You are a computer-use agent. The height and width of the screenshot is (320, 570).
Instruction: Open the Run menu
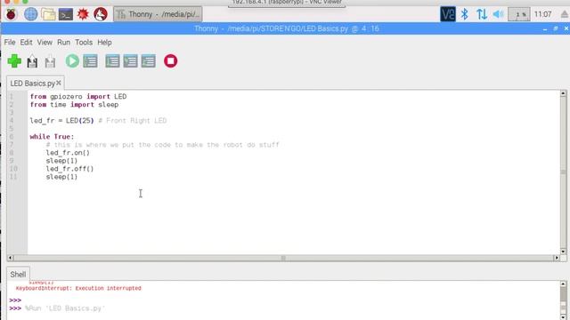(x=63, y=43)
